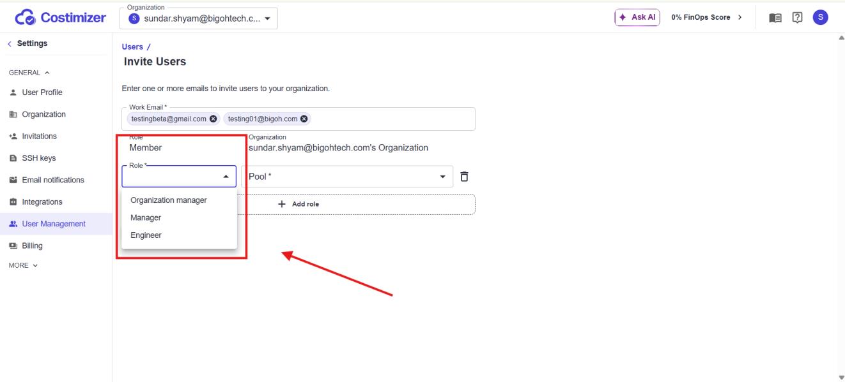This screenshot has width=845, height=382.
Task: Delete the role row with trash icon
Action: [465, 176]
